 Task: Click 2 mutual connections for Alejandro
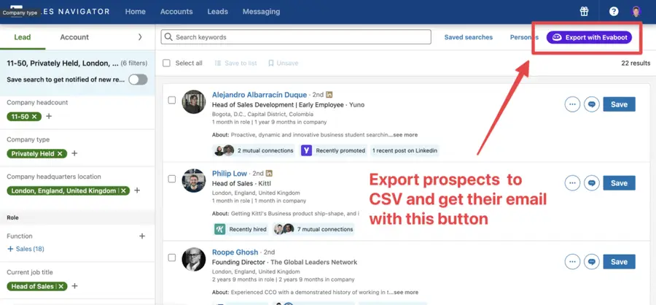(254, 150)
